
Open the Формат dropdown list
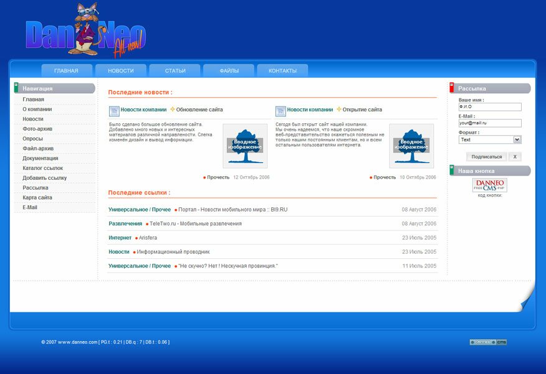517,140
